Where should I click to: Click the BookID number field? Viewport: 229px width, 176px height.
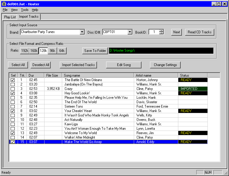point(154,32)
